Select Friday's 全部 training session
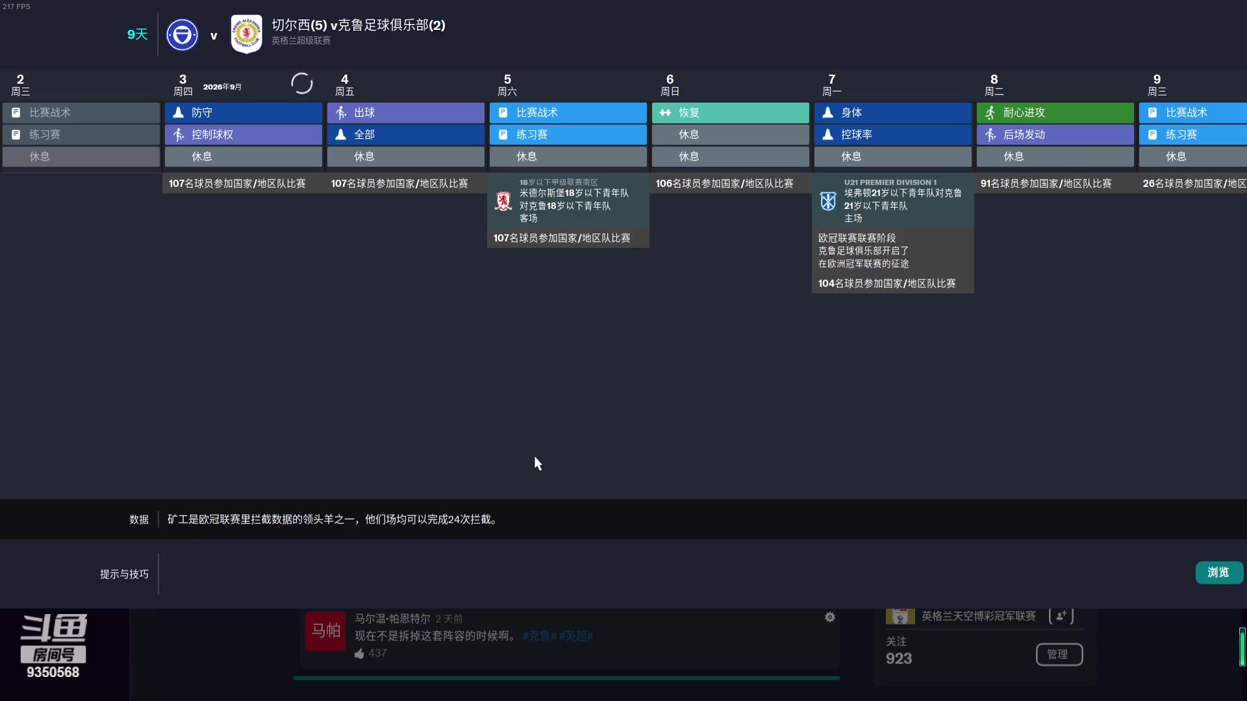The height and width of the screenshot is (701, 1247). [x=406, y=134]
